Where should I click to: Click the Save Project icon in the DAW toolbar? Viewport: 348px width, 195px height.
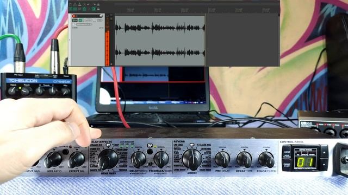pyautogui.click(x=80, y=4)
